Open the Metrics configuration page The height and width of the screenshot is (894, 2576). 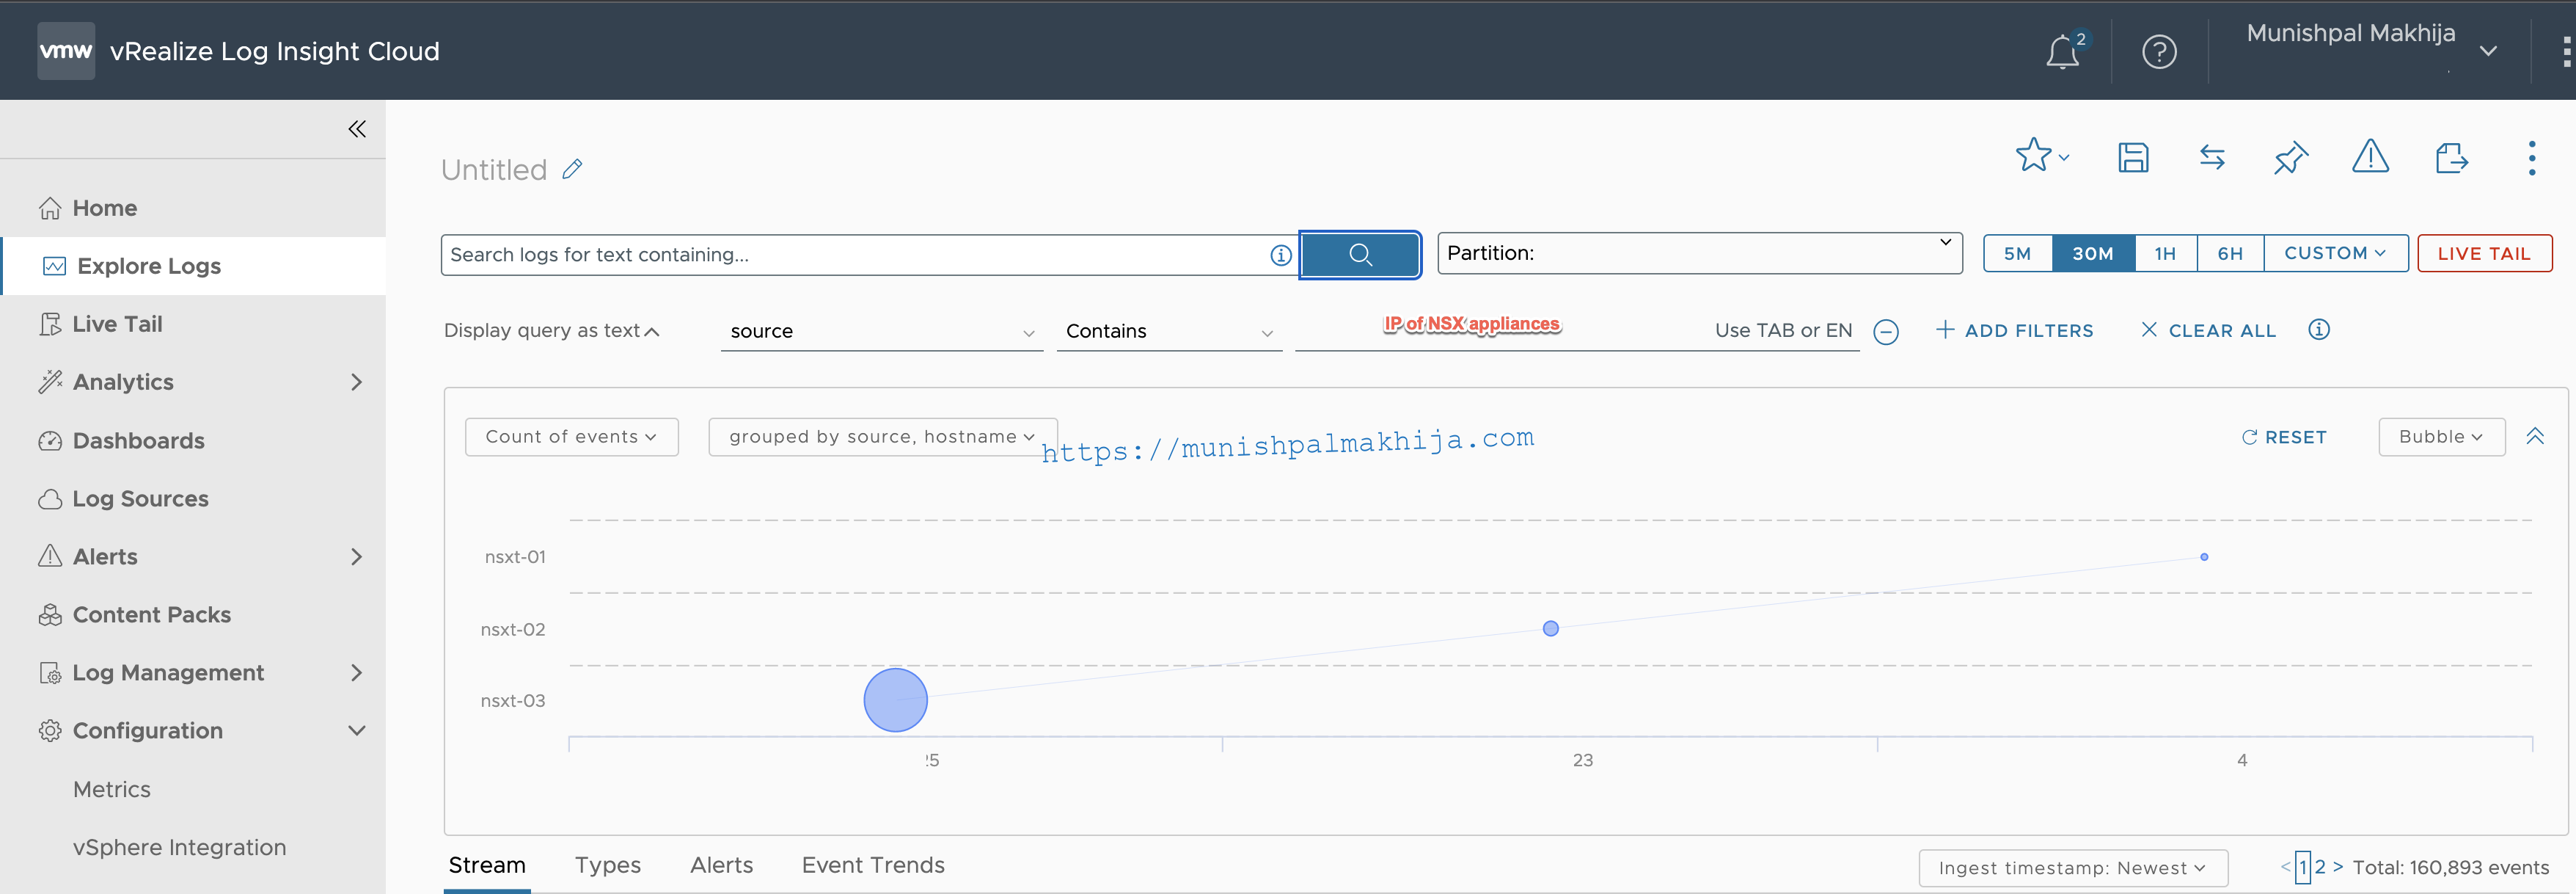(x=112, y=790)
